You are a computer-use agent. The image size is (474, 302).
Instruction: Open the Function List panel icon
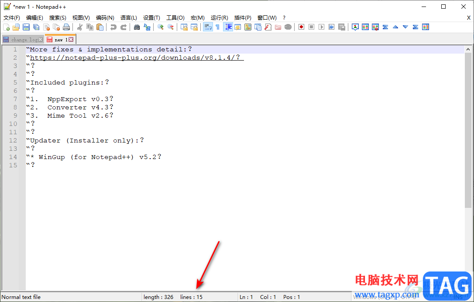pyautogui.click(x=268, y=27)
